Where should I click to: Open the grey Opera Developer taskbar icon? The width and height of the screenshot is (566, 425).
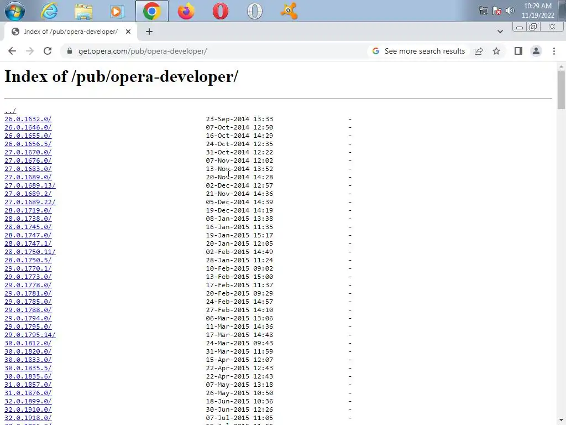point(254,11)
